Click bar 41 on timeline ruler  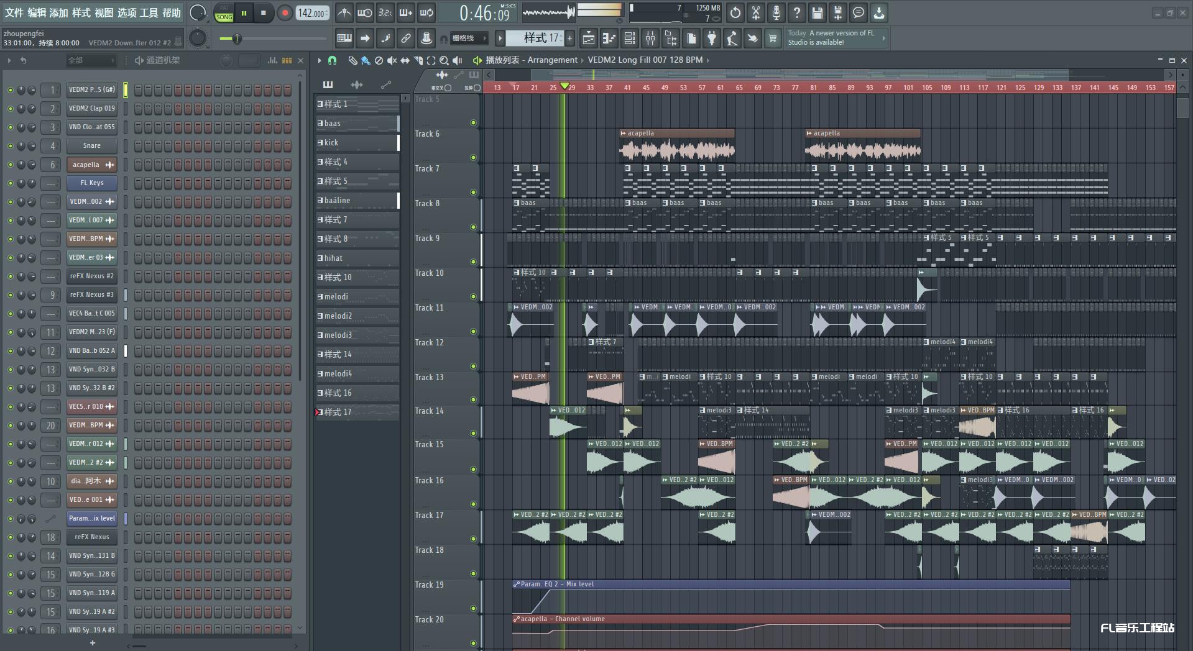point(627,88)
